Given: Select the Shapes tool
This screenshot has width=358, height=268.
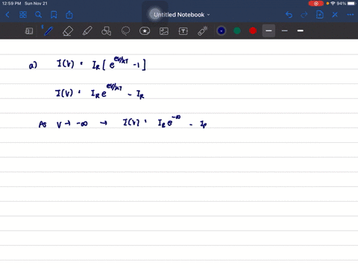Looking at the screenshot, I should pos(106,31).
